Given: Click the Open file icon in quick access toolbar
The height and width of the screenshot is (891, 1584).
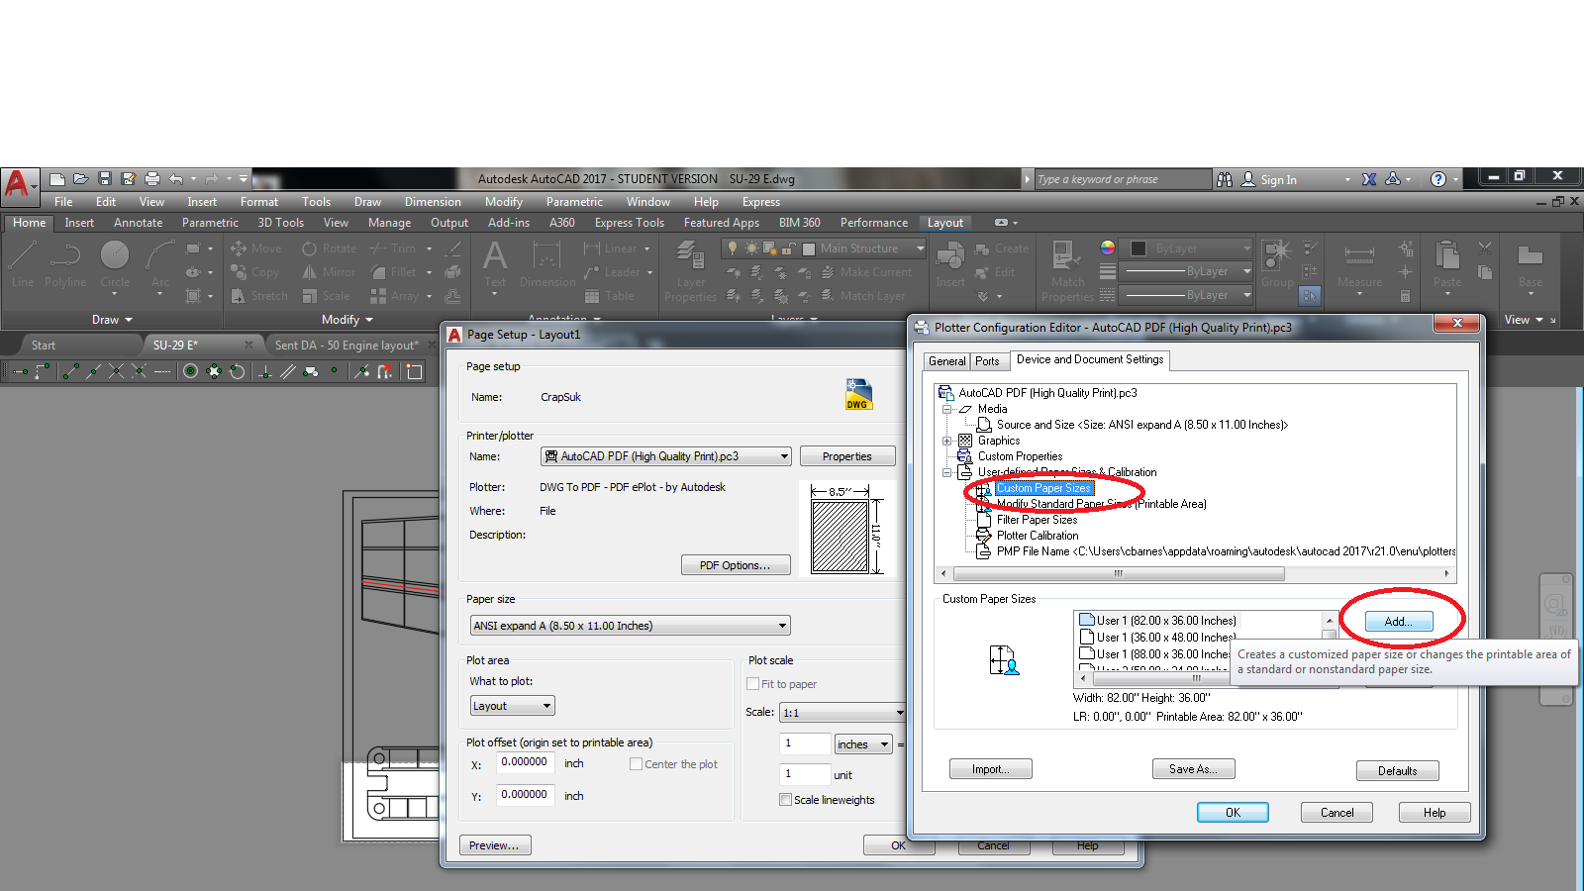Looking at the screenshot, I should pyautogui.click(x=81, y=179).
